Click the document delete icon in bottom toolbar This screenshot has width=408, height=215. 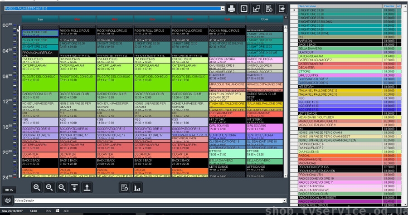[x=125, y=187]
